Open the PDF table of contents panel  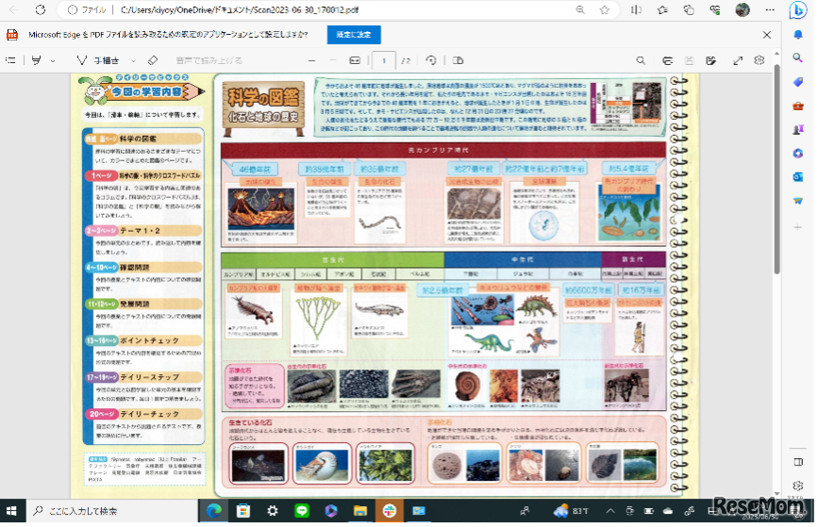pos(10,60)
